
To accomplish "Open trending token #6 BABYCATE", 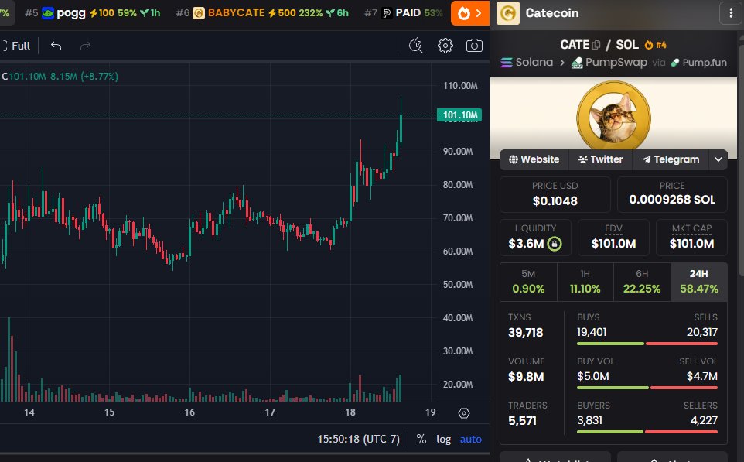I will pyautogui.click(x=262, y=13).
